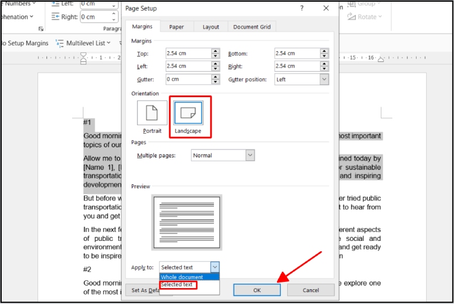Select the Portrait orientation icon
The image size is (454, 304).
pos(152,113)
